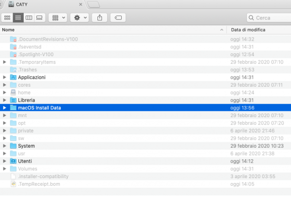Click the Edit Tags button
The width and height of the screenshot is (291, 197).
pos(118,18)
